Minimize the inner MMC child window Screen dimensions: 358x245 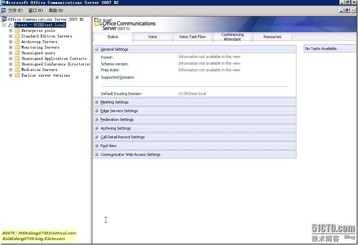click(341, 10)
